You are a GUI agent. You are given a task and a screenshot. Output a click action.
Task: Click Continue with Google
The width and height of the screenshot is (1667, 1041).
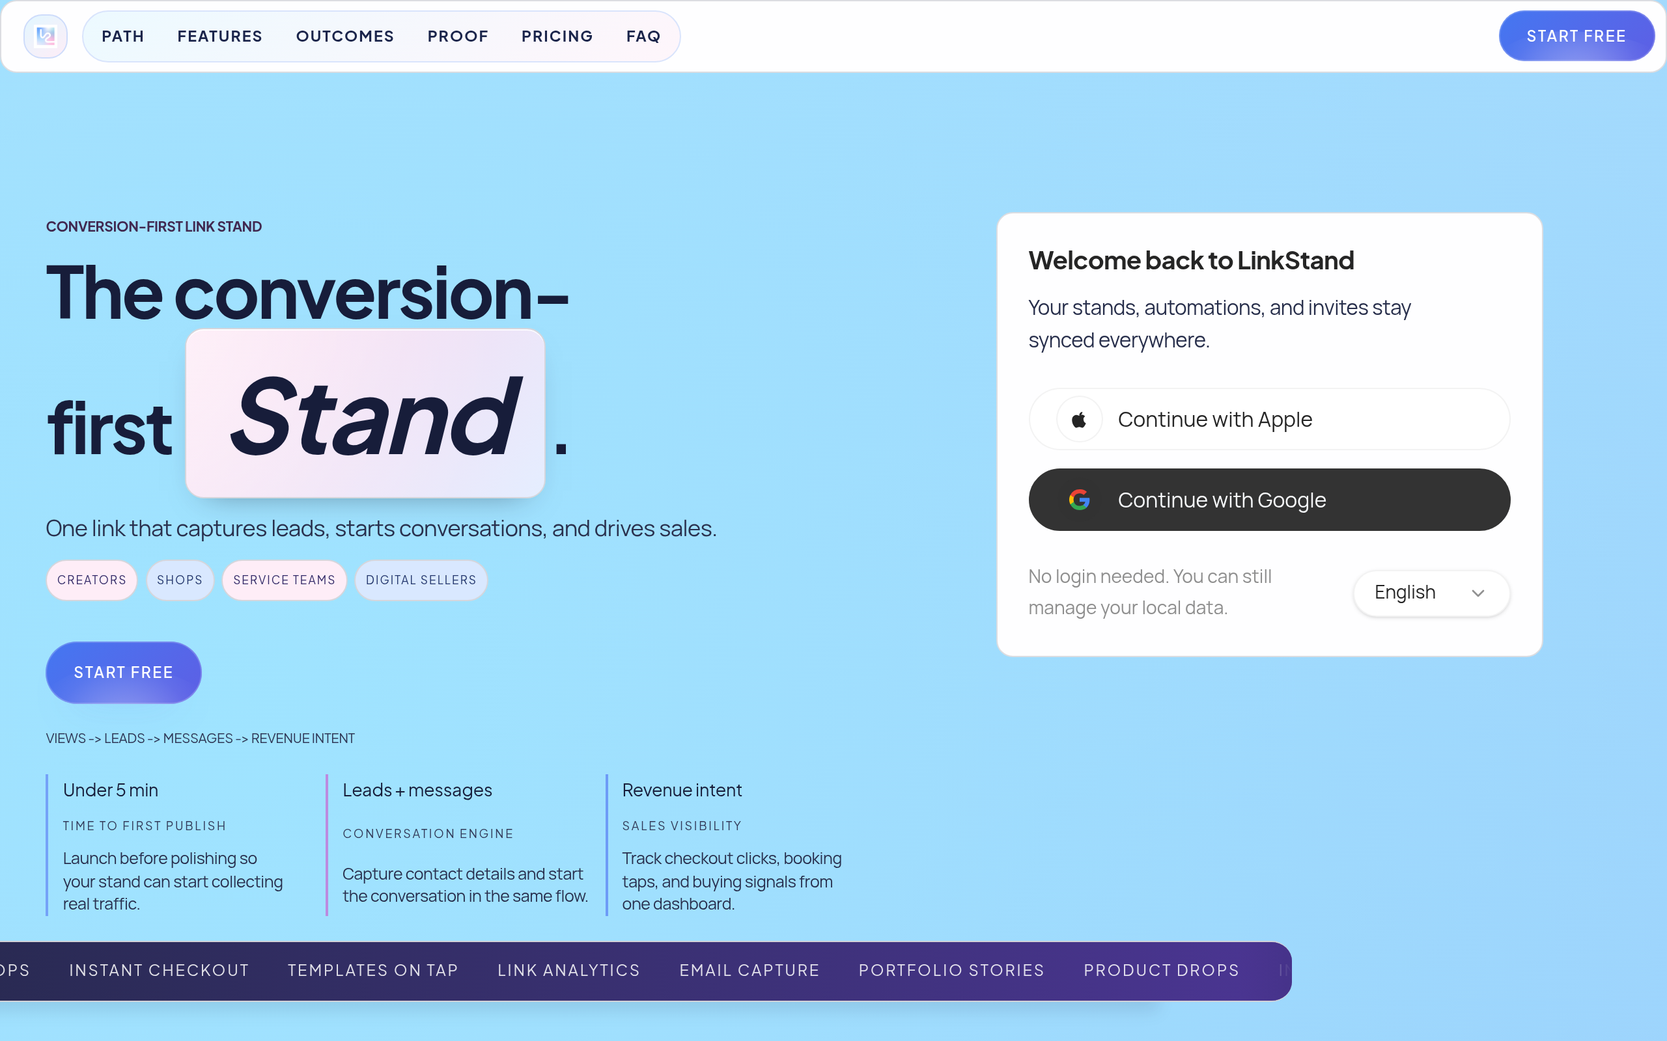pos(1268,499)
